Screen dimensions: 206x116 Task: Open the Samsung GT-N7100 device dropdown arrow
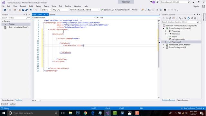(x=139, y=10)
